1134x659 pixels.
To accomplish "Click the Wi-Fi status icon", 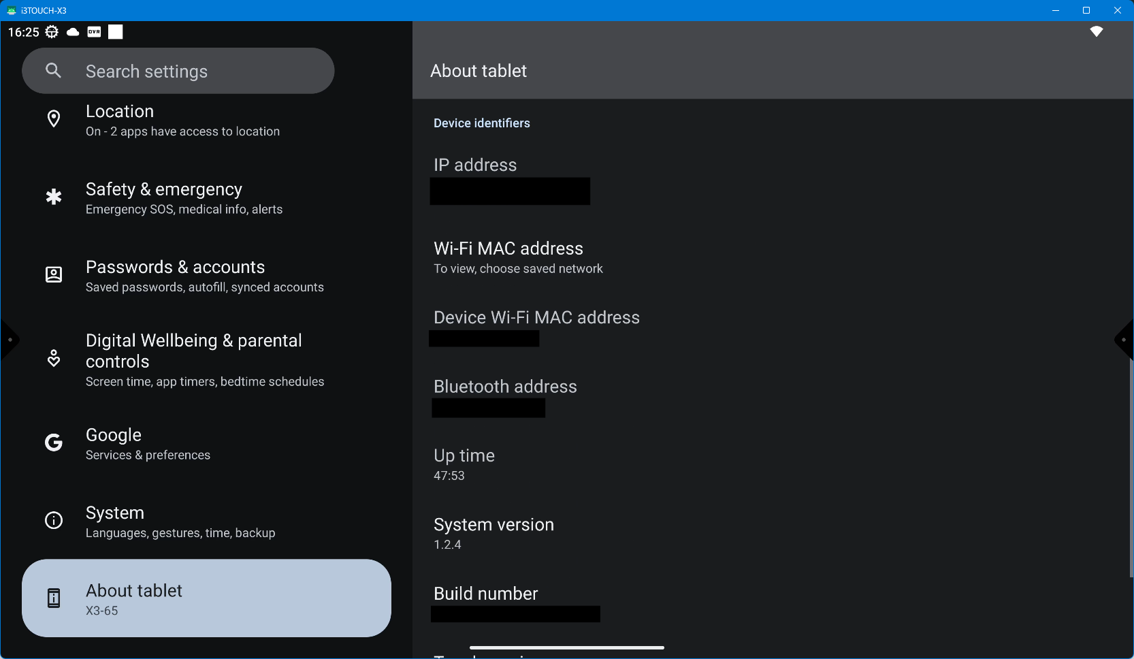I will 1096,32.
